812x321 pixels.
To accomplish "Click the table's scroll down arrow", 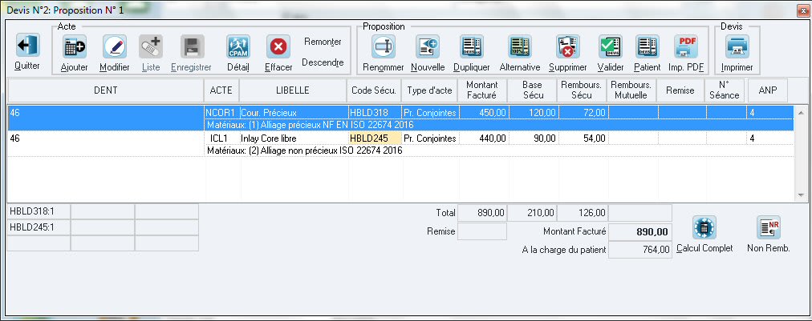I will tap(799, 195).
